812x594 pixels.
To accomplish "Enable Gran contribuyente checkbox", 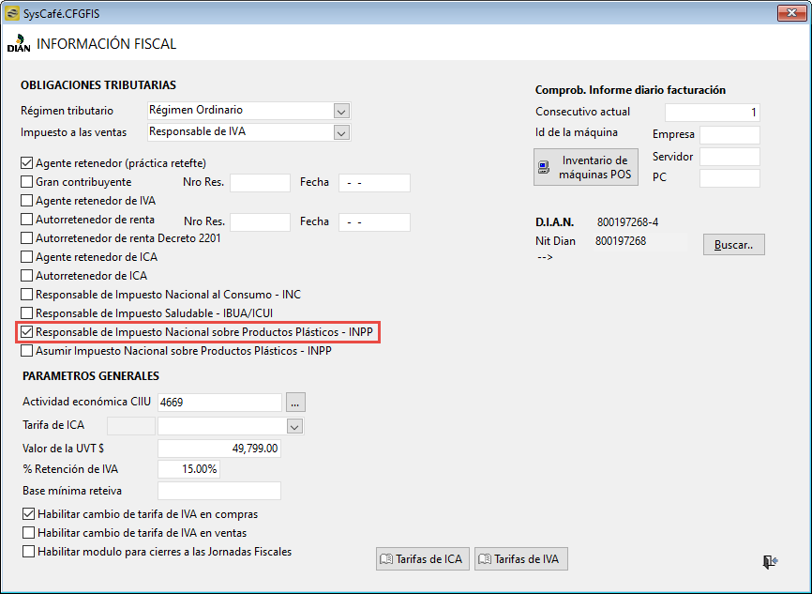I will 26,182.
